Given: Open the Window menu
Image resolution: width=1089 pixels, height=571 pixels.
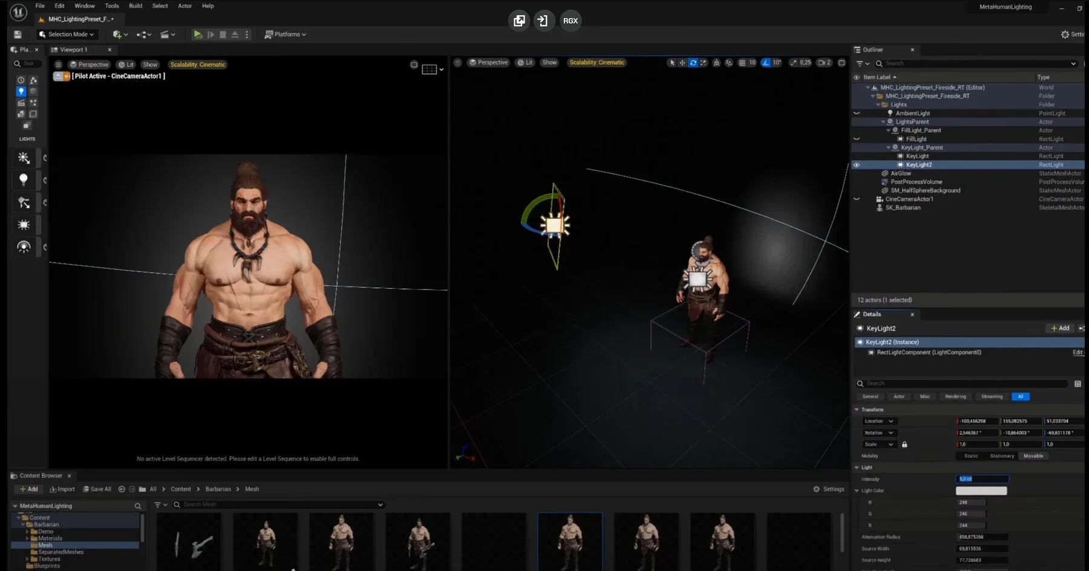Looking at the screenshot, I should (x=85, y=6).
